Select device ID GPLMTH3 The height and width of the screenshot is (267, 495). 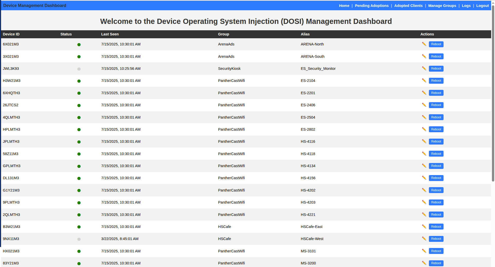click(x=12, y=166)
